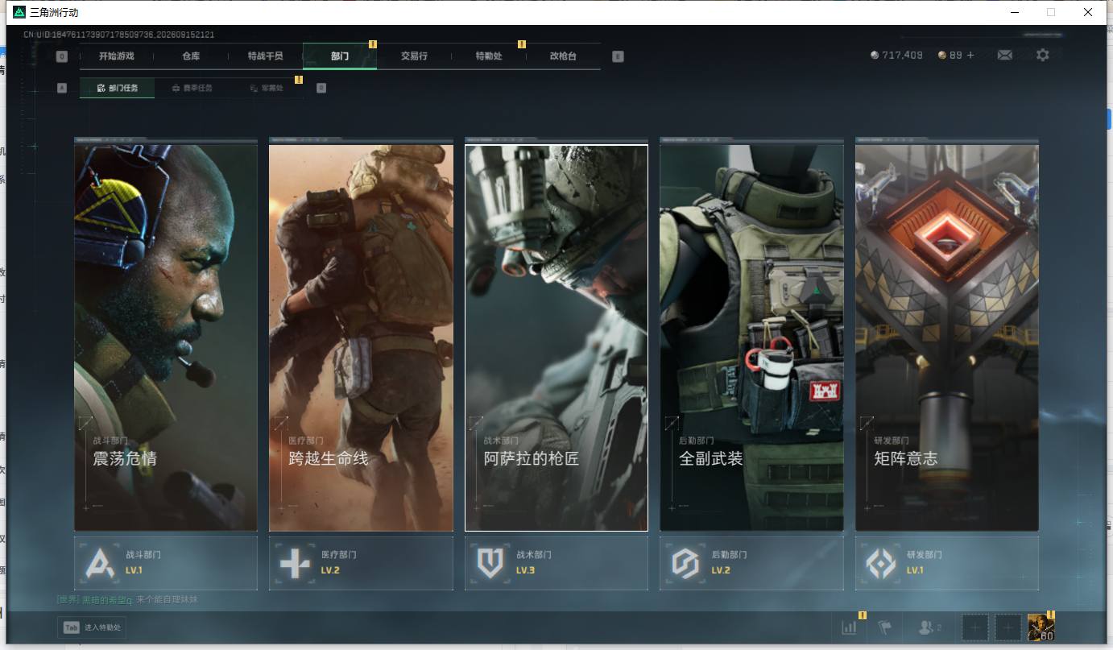Click the E key hint icon
This screenshot has width=1113, height=650.
pyautogui.click(x=618, y=56)
